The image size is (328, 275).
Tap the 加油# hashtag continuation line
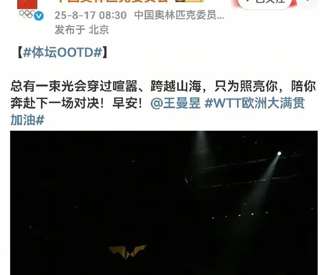point(28,120)
